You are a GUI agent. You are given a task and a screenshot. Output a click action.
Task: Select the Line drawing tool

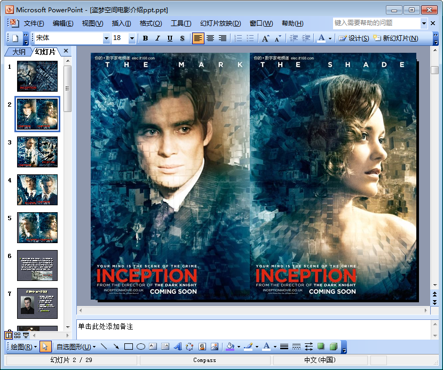pyautogui.click(x=104, y=347)
